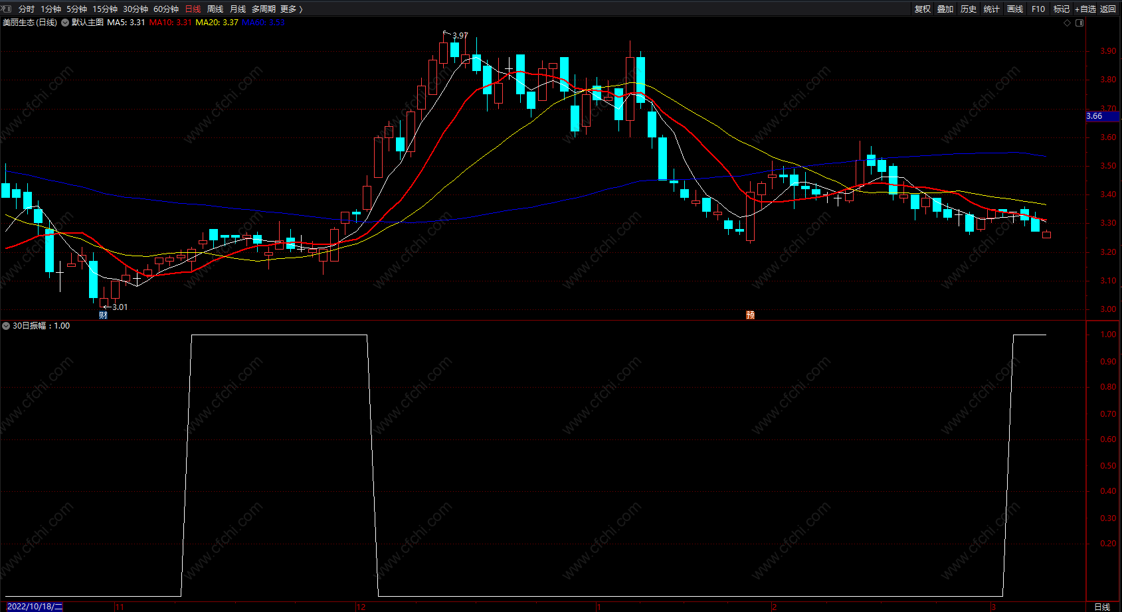Image resolution: width=1122 pixels, height=612 pixels.
Task: Click the MA60: 3.53 indicator label
Action: [x=263, y=23]
